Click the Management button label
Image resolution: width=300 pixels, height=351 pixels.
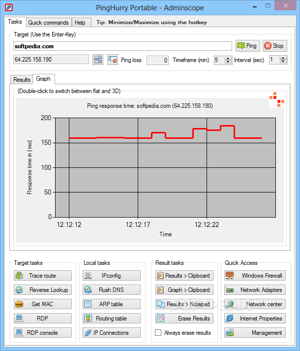[267, 333]
